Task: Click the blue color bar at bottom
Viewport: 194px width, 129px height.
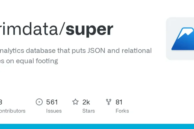Action: click(97, 126)
